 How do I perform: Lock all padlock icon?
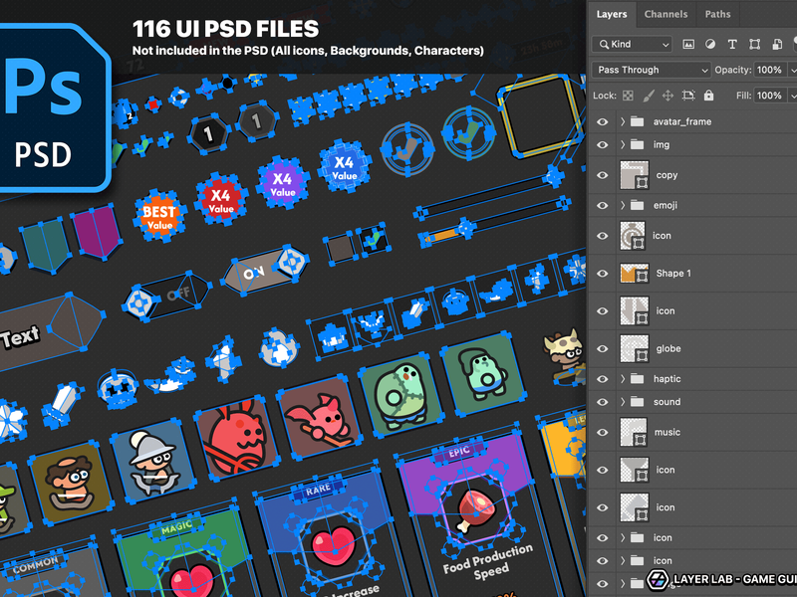(708, 96)
